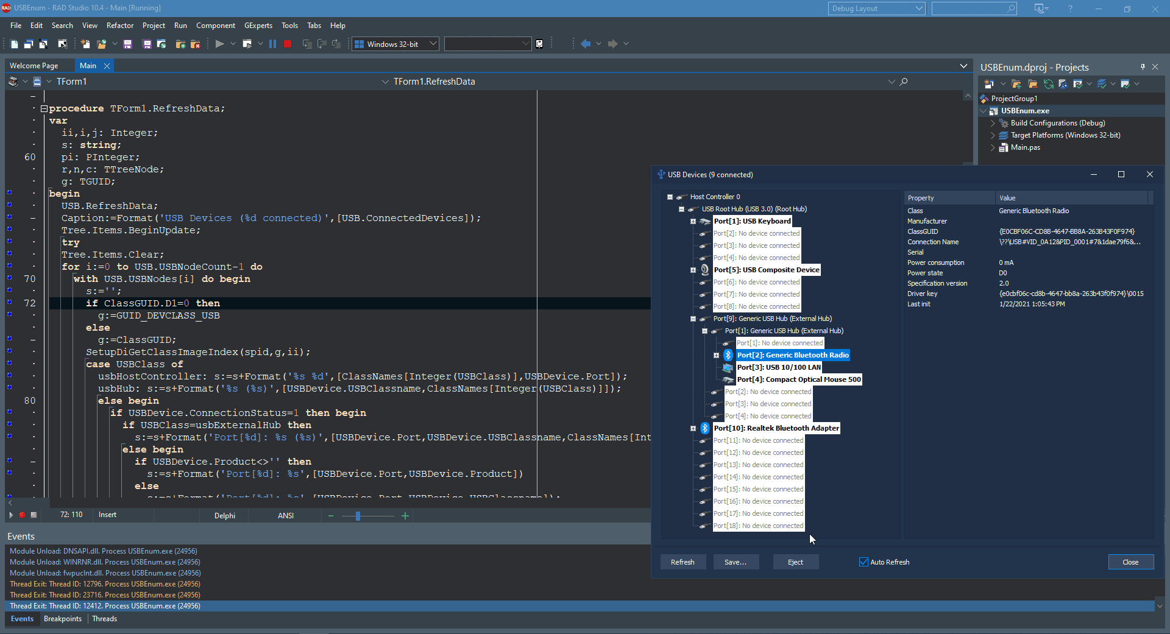
Task: Expand Port[1]: USB Keyboard node
Action: click(693, 222)
